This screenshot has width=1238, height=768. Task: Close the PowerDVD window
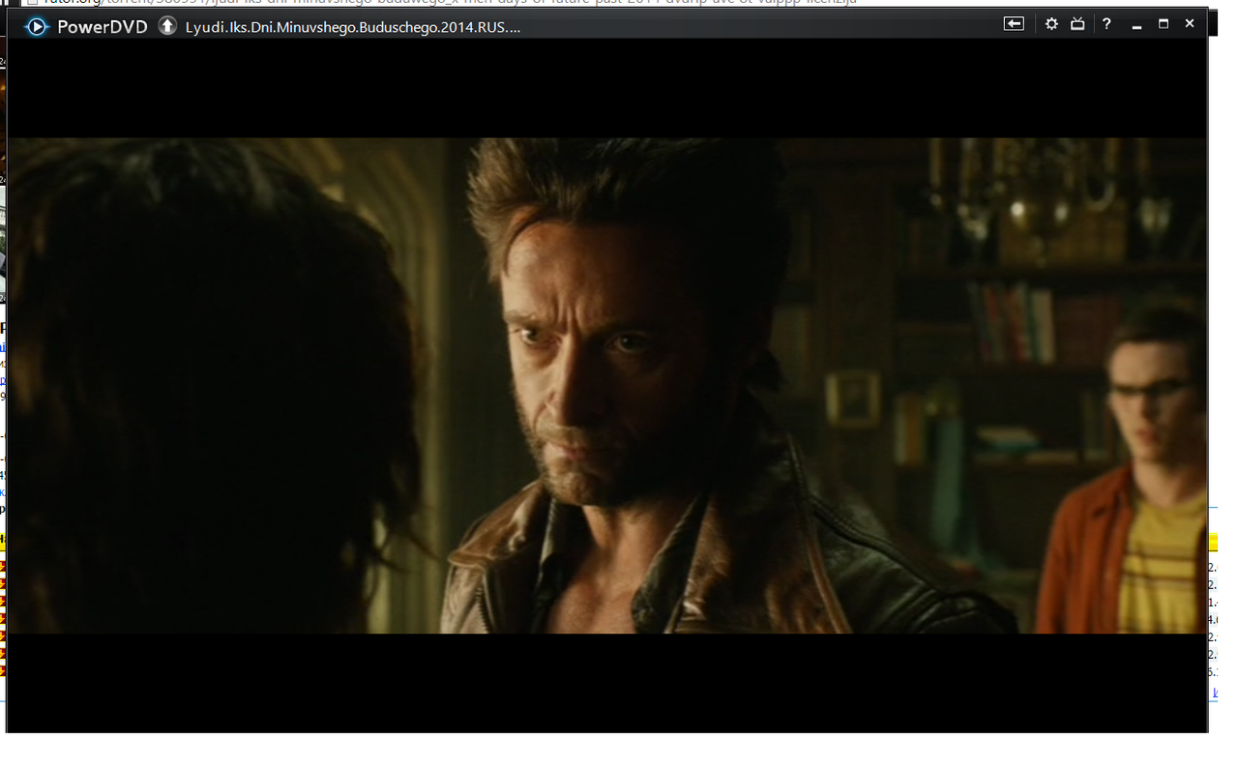pyautogui.click(x=1190, y=24)
